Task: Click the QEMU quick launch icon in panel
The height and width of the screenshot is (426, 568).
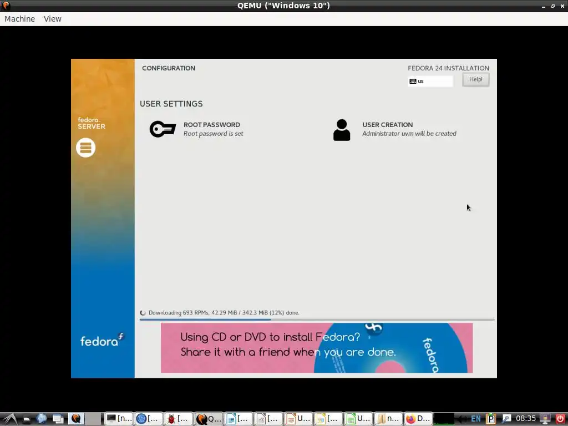Action: (x=76, y=418)
